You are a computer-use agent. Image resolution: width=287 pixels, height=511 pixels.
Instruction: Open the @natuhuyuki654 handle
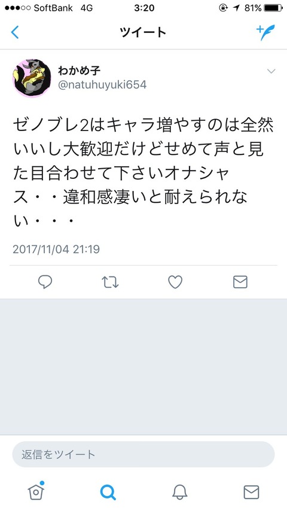pos(102,85)
